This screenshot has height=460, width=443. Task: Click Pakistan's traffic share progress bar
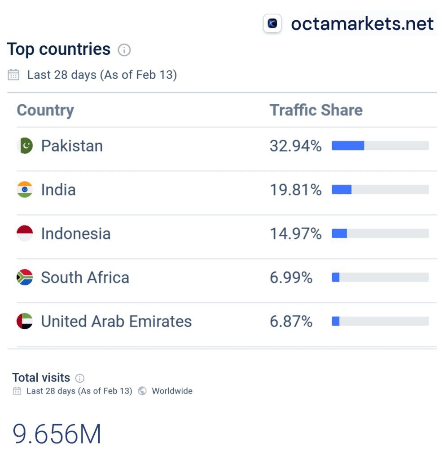380,146
